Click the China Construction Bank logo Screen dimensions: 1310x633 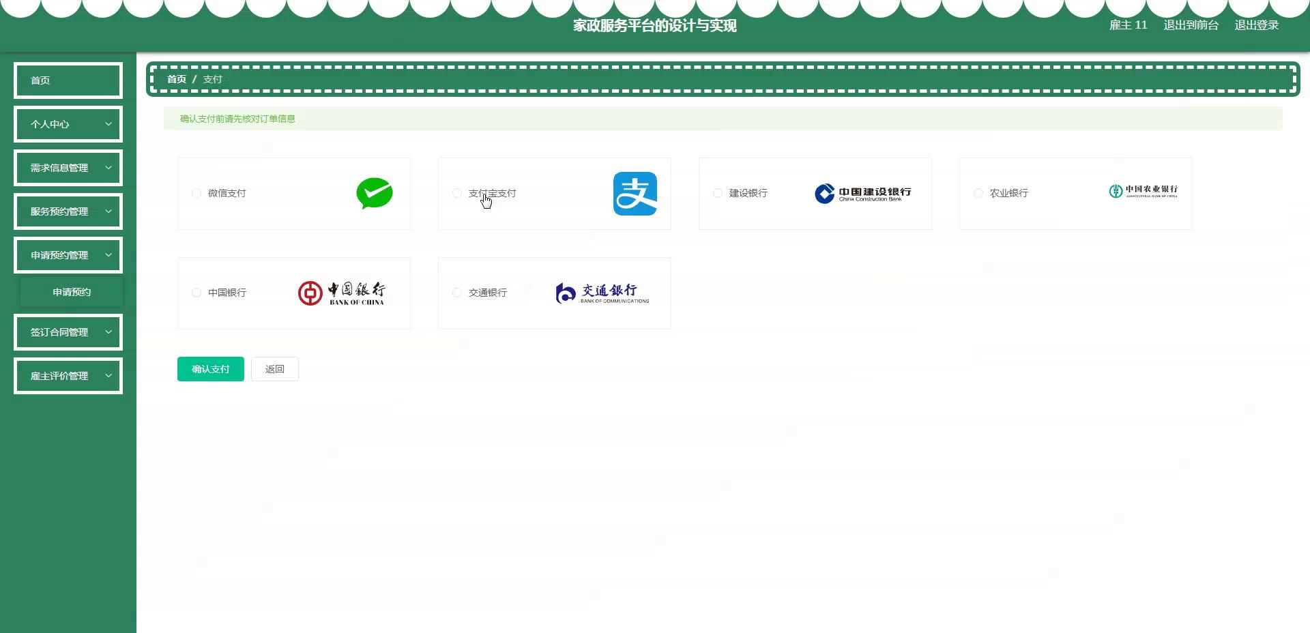point(863,194)
